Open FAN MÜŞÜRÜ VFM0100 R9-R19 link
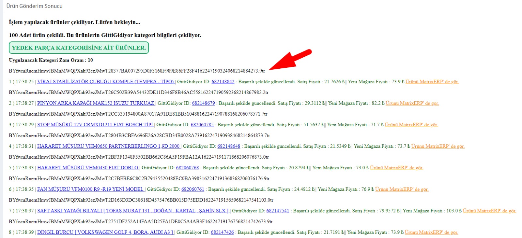Image resolution: width=522 pixels, height=238 pixels. click(x=90, y=189)
